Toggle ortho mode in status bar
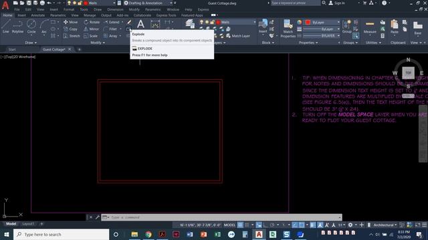Image resolution: width=428 pixels, height=240 pixels. coord(265,225)
